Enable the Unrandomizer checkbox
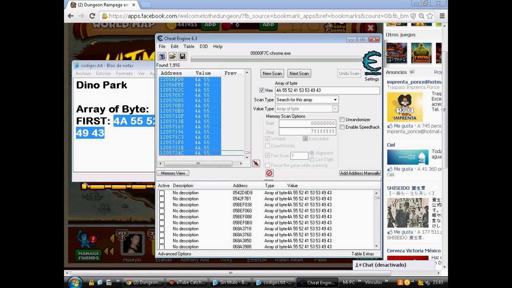The height and width of the screenshot is (288, 512). [342, 120]
